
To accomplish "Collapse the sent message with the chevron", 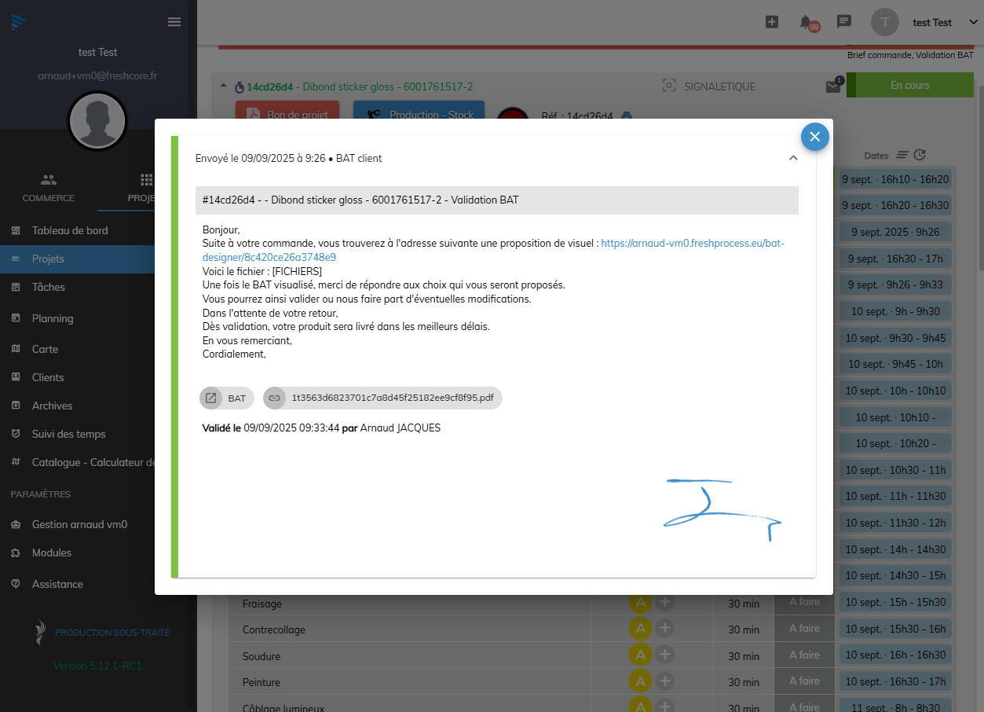I will [x=793, y=158].
